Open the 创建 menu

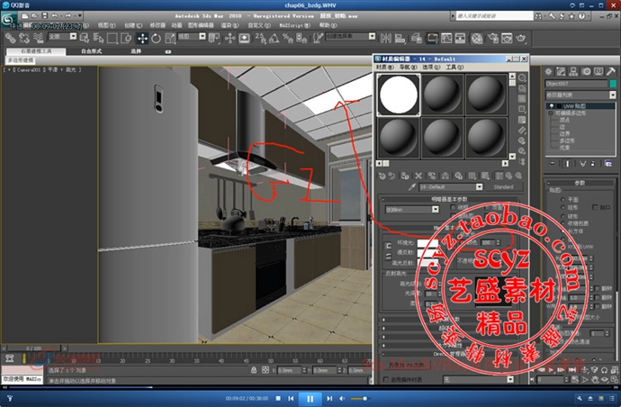pyautogui.click(x=132, y=25)
